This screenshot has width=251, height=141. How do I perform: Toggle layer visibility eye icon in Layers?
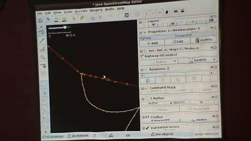pos(172,24)
